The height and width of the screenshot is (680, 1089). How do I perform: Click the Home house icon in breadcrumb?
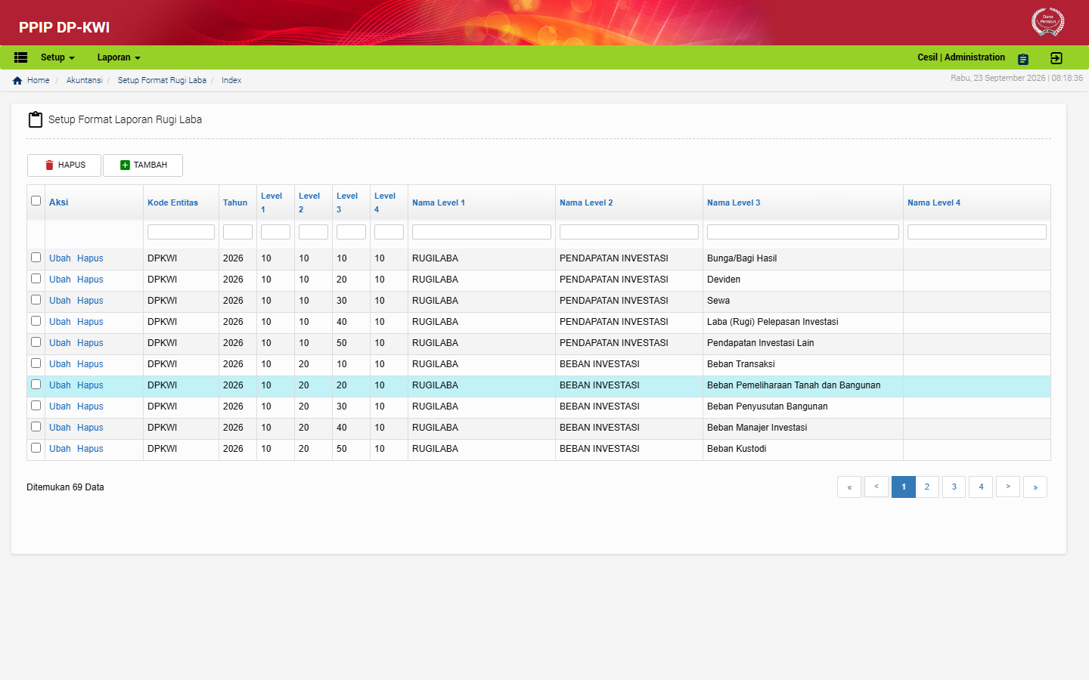coord(17,81)
